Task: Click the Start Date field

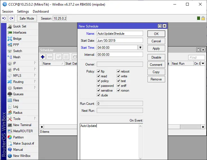Action: [120, 40]
